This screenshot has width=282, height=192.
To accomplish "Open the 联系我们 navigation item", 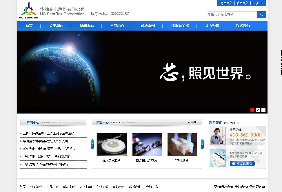I will point(243,26).
